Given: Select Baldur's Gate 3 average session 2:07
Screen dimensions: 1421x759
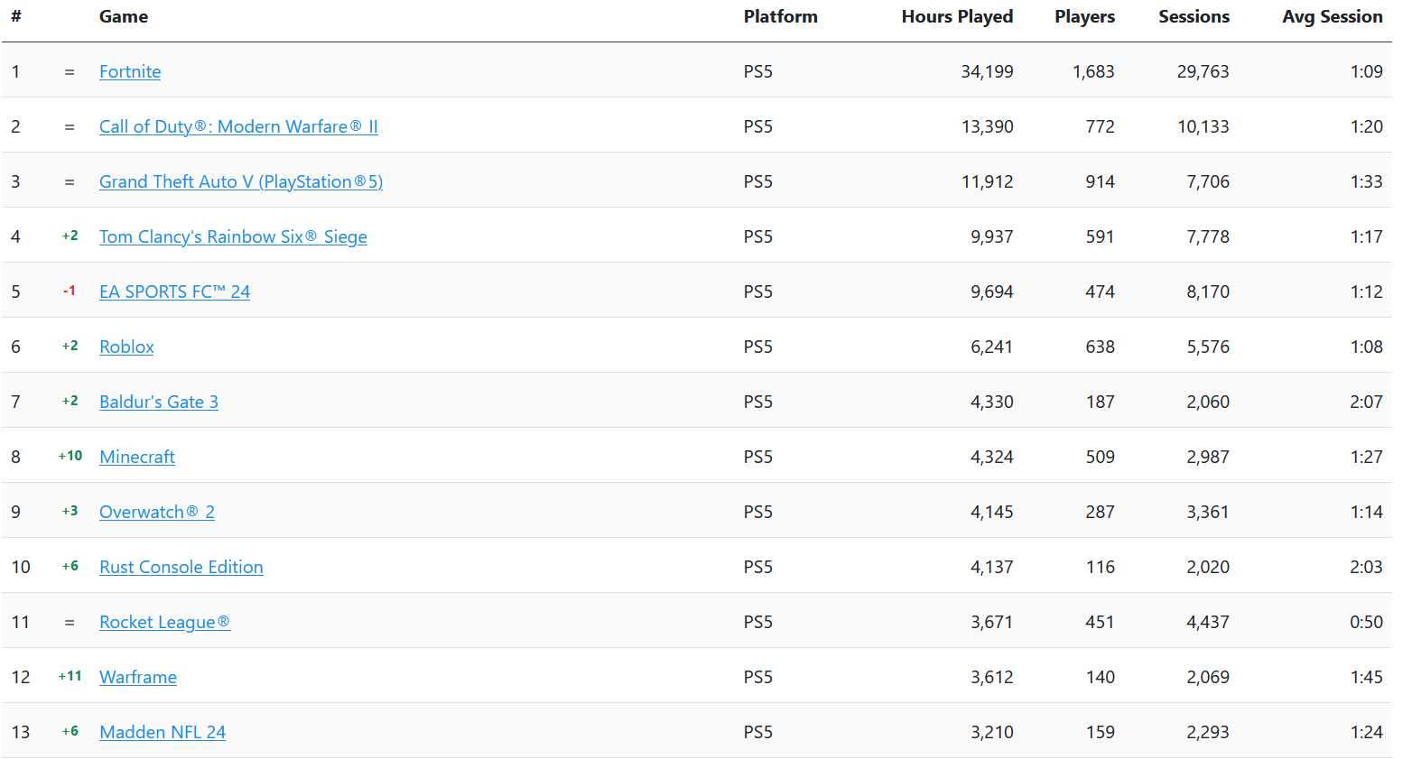Looking at the screenshot, I should 1366,402.
